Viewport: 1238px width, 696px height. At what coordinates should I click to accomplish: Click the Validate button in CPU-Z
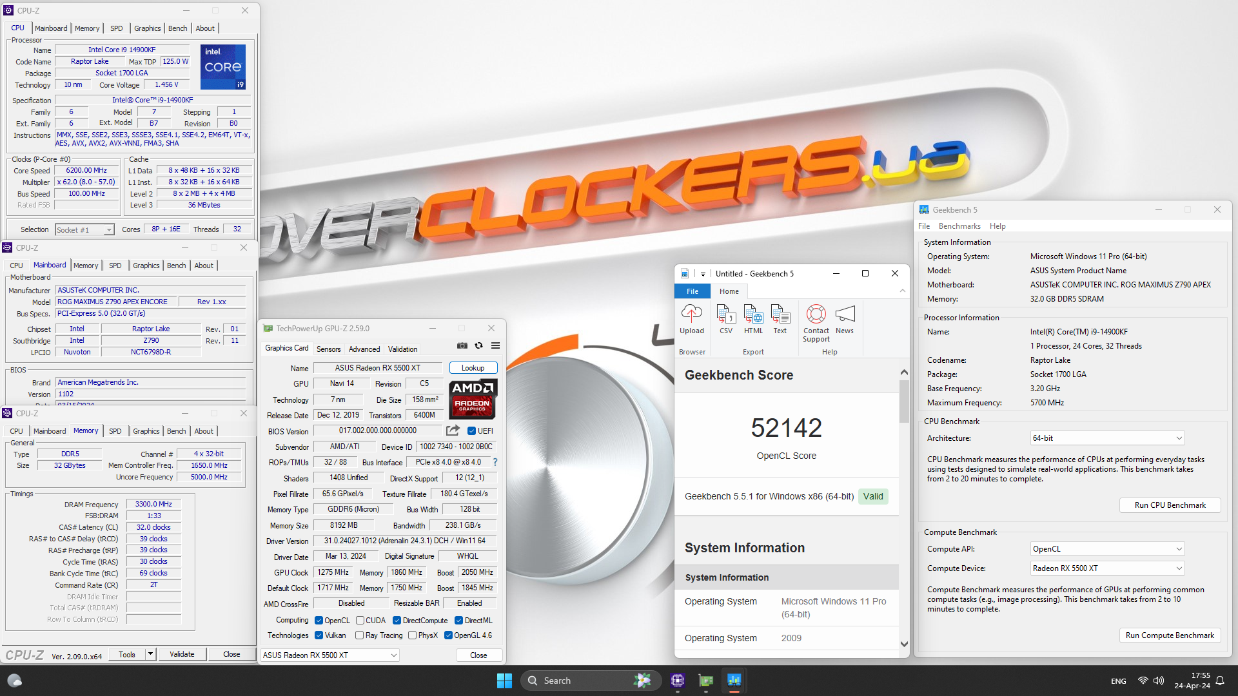(x=182, y=654)
